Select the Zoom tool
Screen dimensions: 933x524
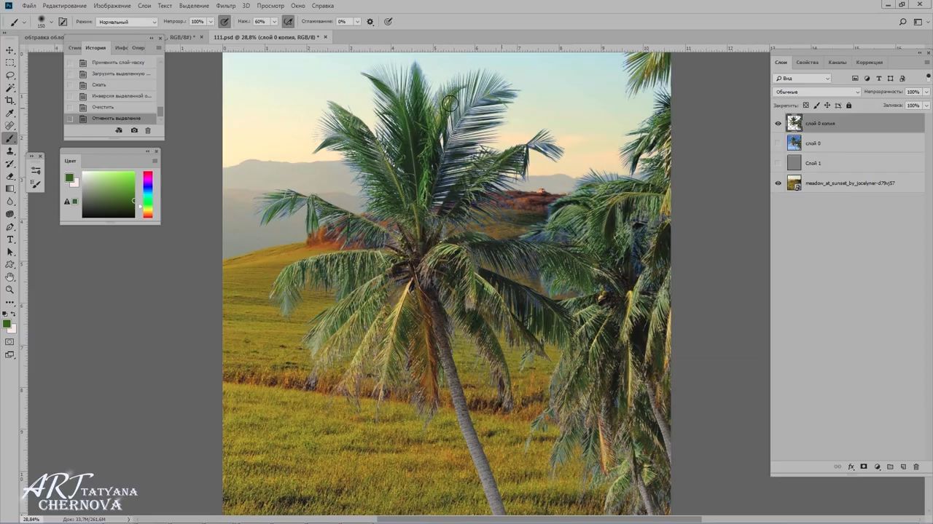tap(10, 289)
